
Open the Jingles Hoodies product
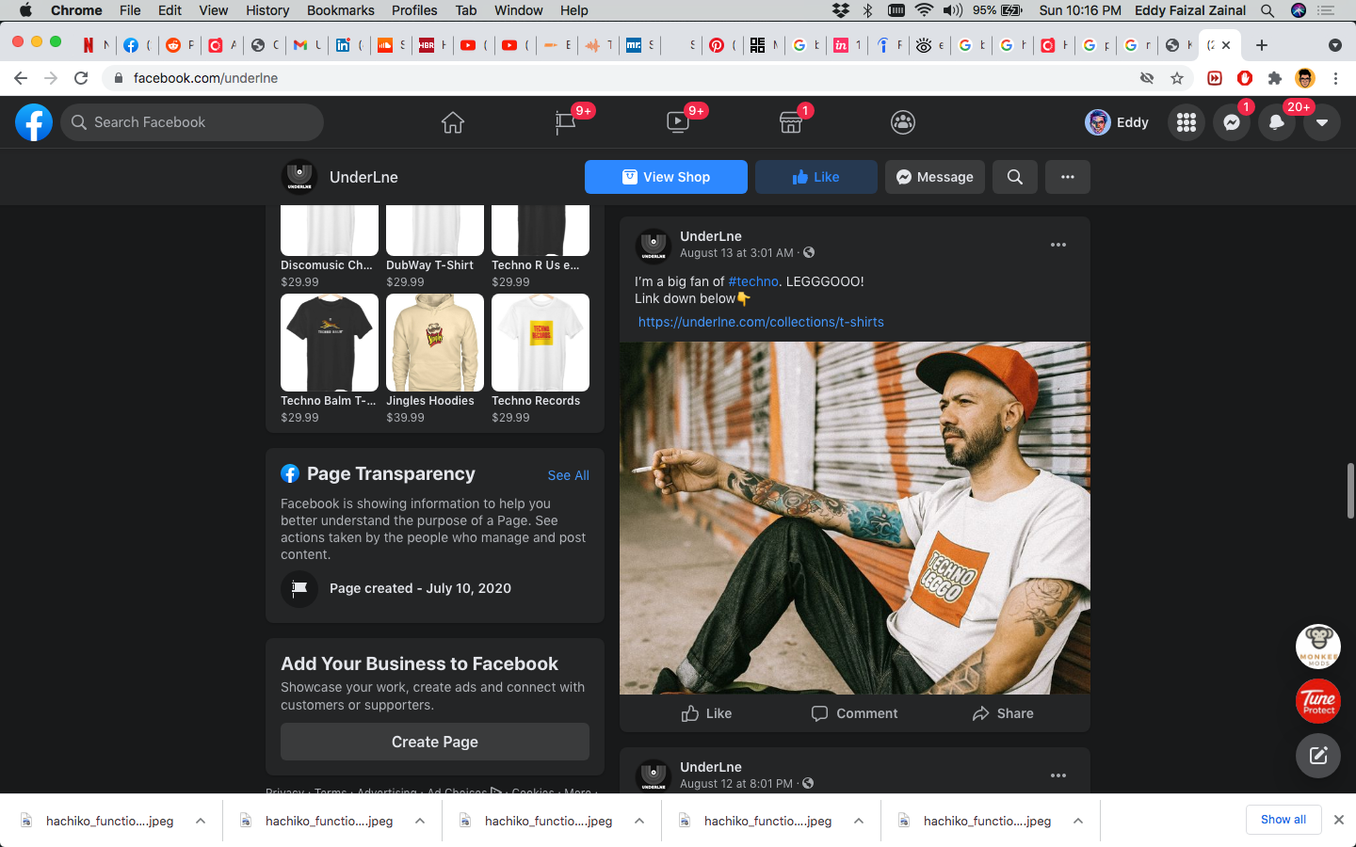(x=435, y=343)
